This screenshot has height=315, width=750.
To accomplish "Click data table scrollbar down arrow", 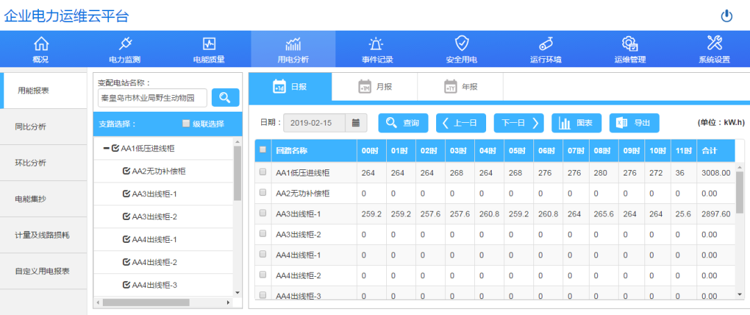I will coord(740,295).
